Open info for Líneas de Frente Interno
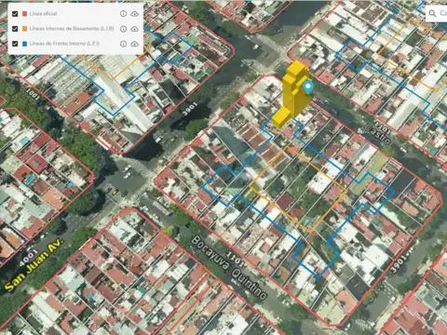 point(123,44)
